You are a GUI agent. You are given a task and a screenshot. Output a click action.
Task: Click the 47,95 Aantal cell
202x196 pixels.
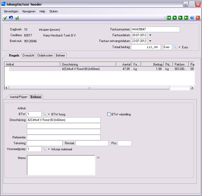click(x=126, y=69)
